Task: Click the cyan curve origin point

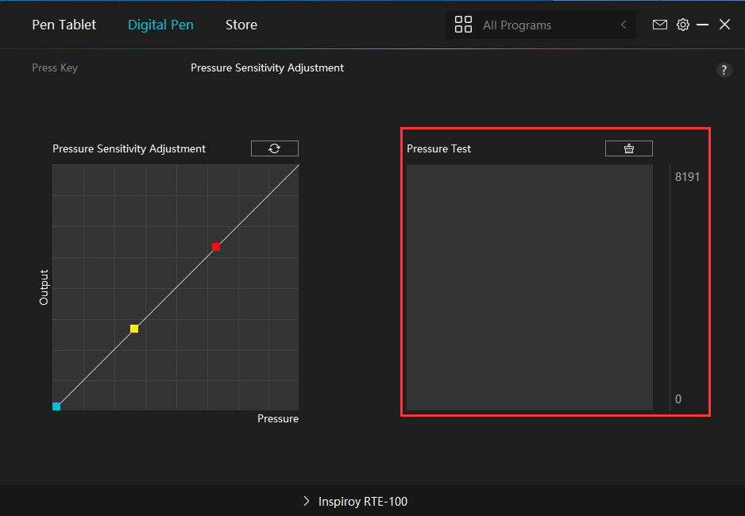Action: pos(56,406)
